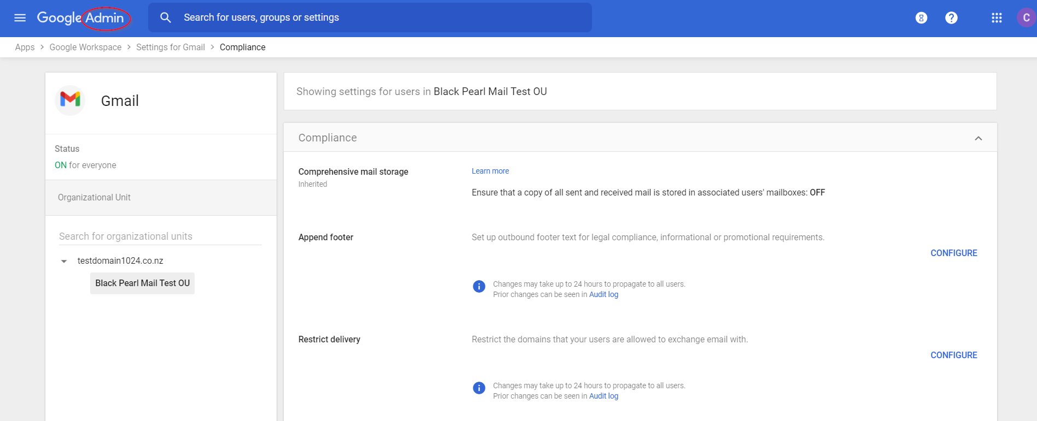
Task: Navigate to Google Workspace breadcrumb
Action: [85, 48]
